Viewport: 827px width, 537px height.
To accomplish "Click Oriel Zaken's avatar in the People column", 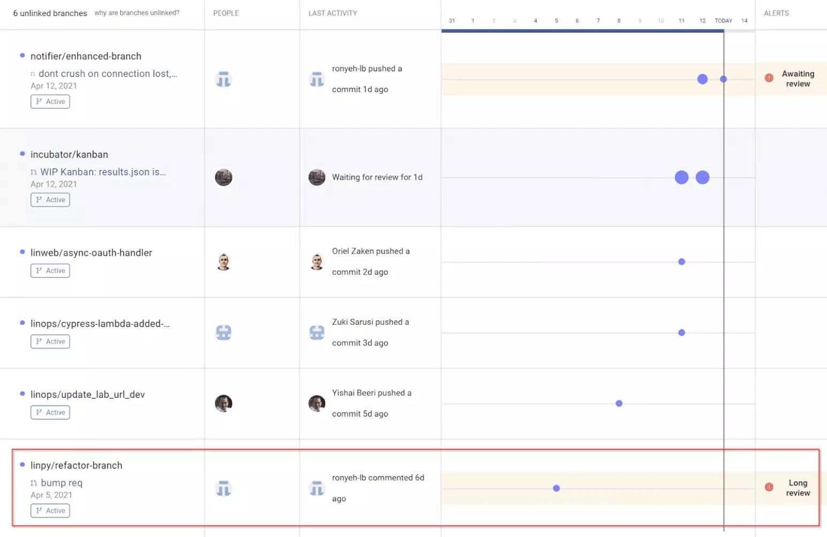I will coord(224,261).
